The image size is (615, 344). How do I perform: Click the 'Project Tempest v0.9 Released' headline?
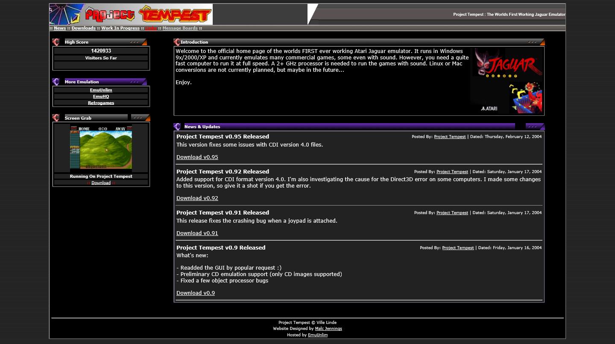221,248
